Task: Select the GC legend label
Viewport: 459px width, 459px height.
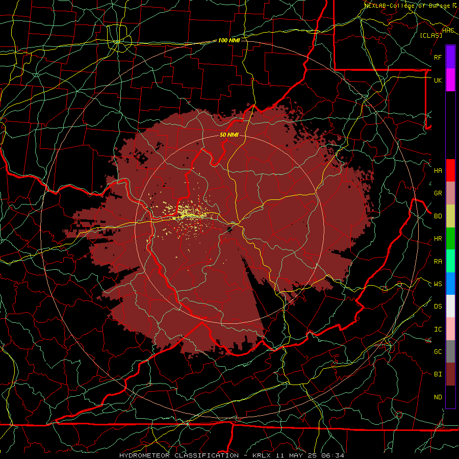Action: coord(438,352)
